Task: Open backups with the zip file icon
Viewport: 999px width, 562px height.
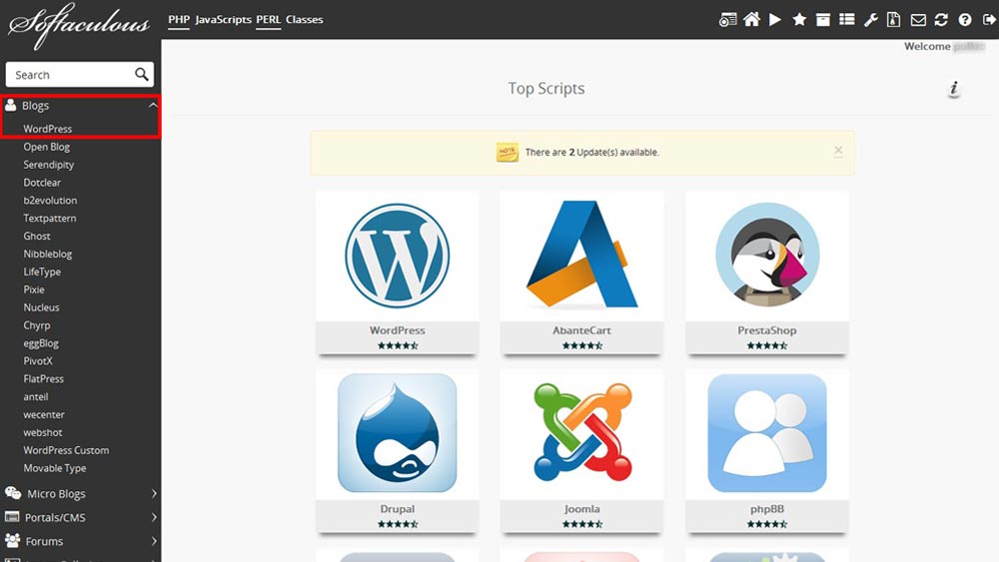Action: [894, 20]
